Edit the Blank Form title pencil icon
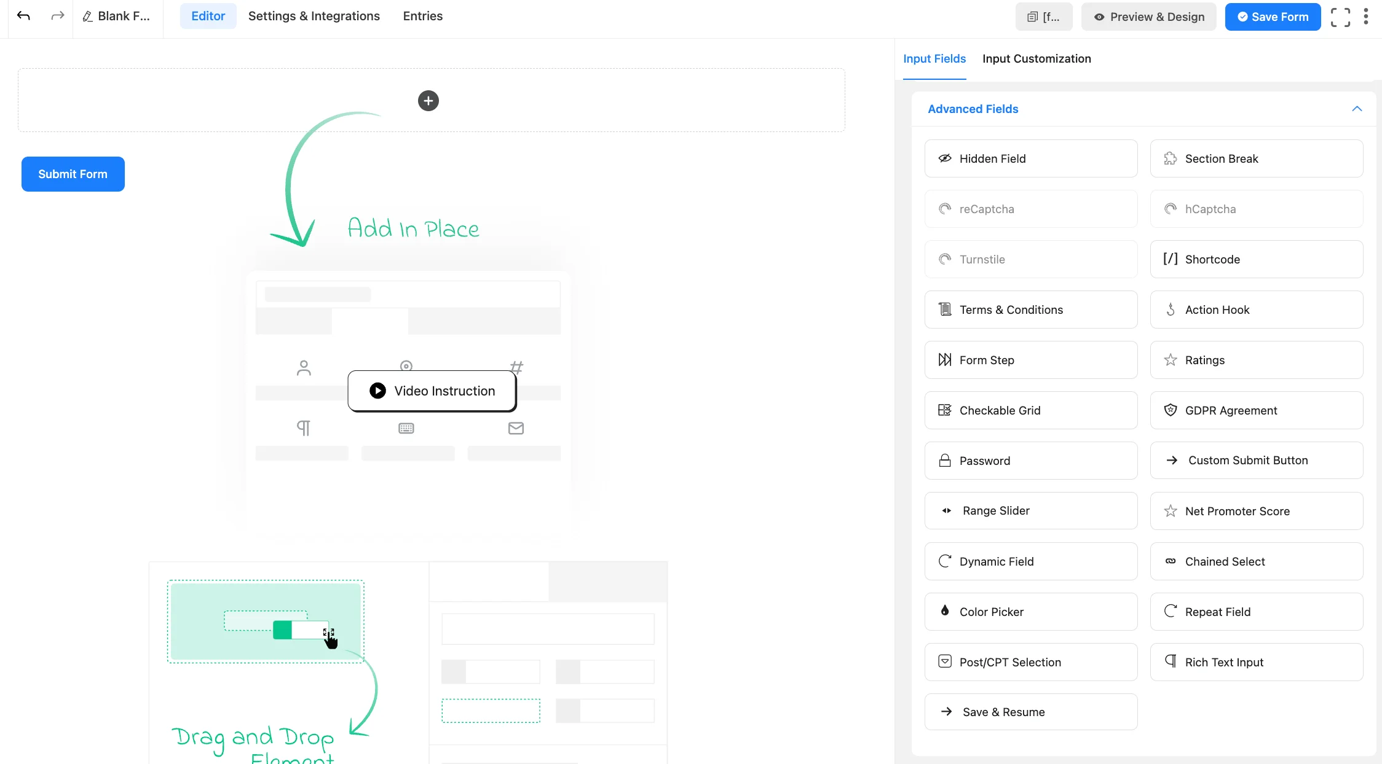The image size is (1382, 764). click(x=87, y=17)
